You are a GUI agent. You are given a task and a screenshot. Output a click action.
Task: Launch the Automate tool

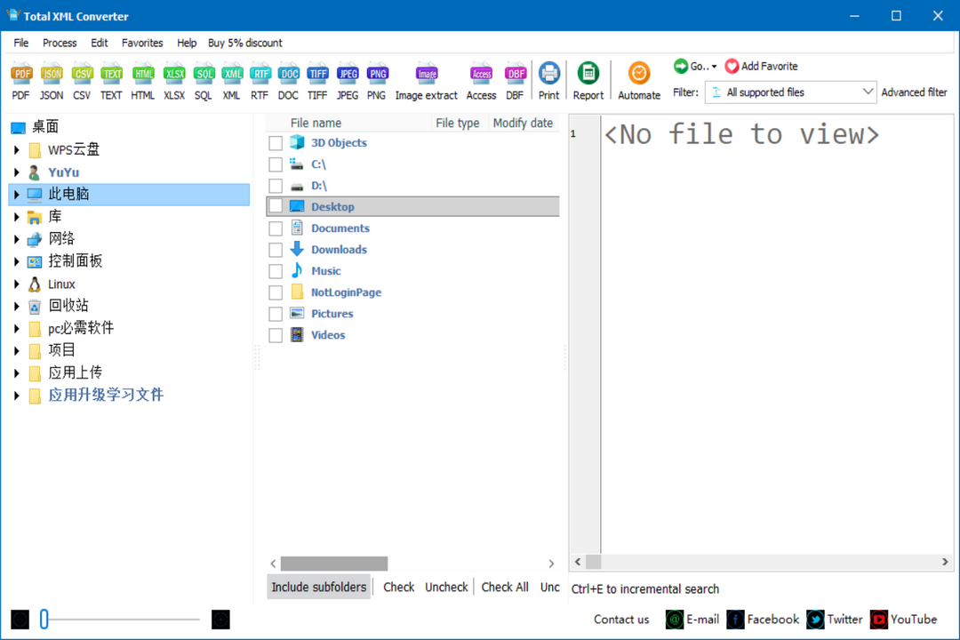click(x=639, y=75)
